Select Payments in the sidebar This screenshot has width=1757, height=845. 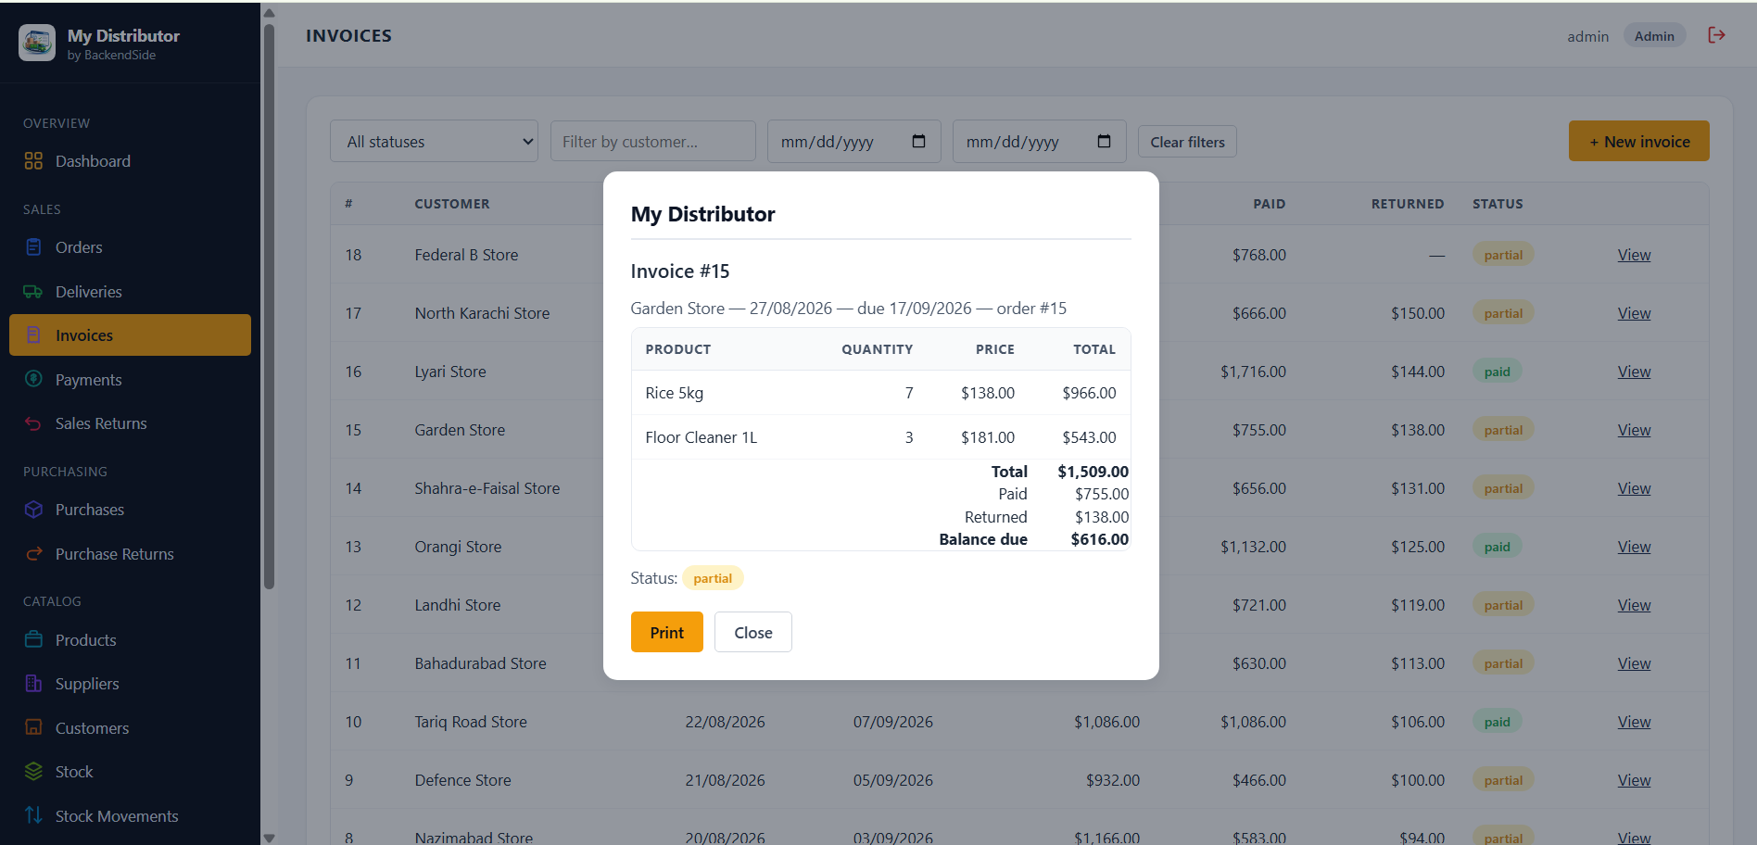click(x=130, y=379)
